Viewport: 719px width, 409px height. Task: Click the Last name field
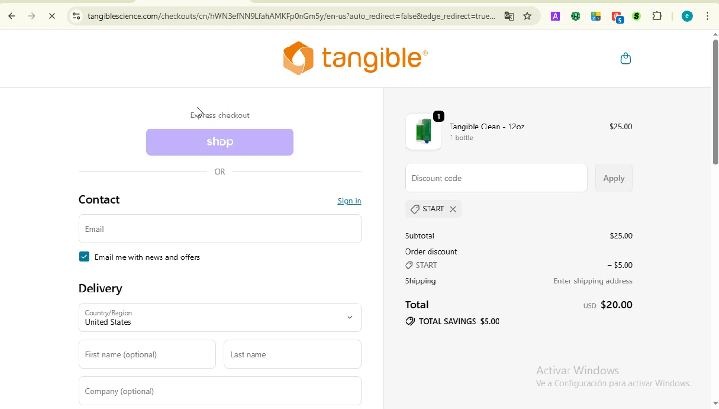point(292,354)
